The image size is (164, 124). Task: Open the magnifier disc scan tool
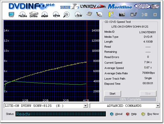[x=66, y=15]
